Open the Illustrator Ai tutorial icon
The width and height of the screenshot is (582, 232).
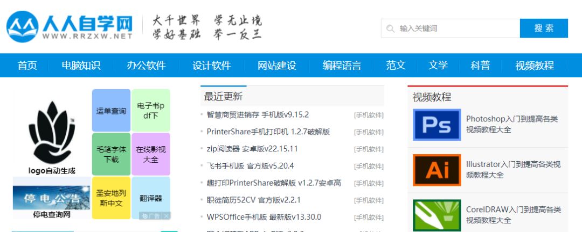tap(437, 170)
